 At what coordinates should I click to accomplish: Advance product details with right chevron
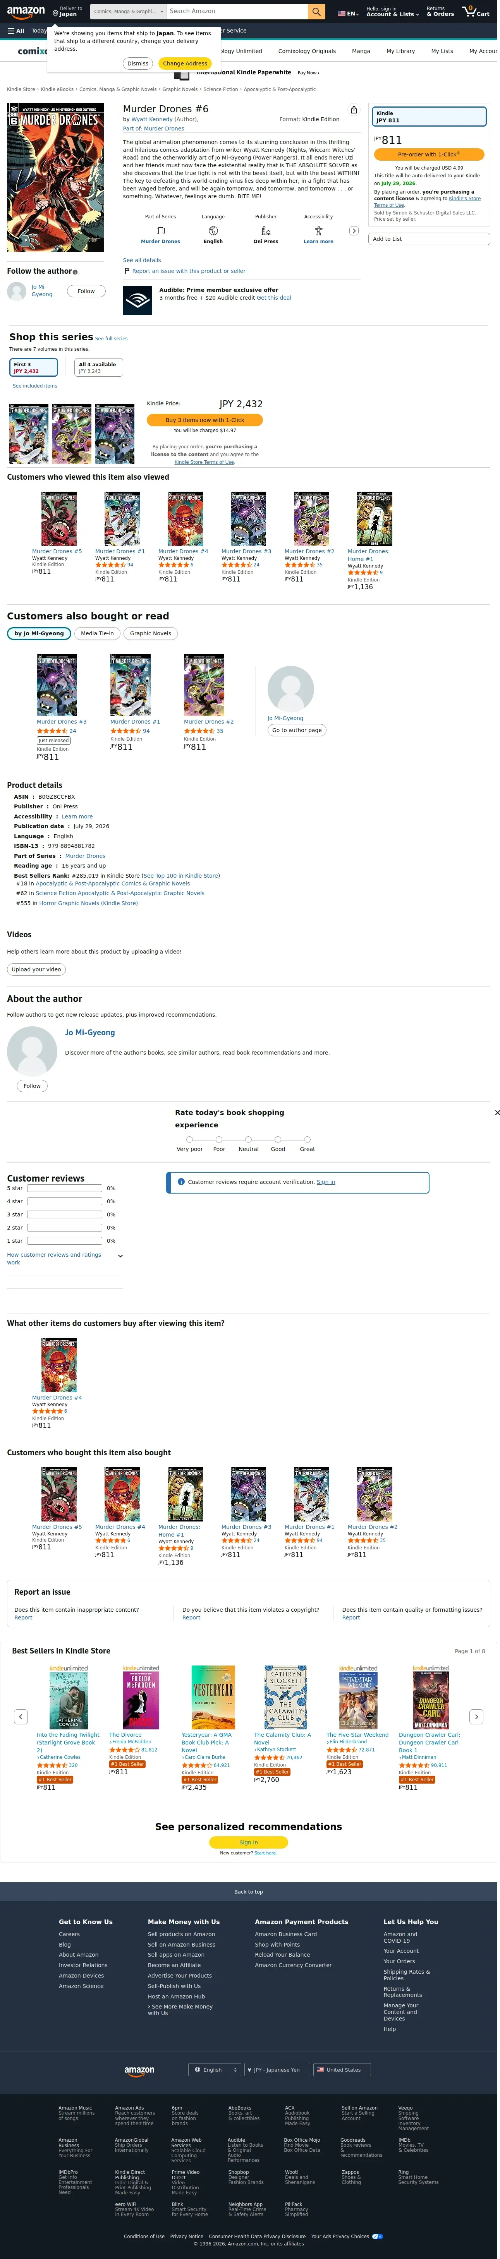[x=354, y=231]
